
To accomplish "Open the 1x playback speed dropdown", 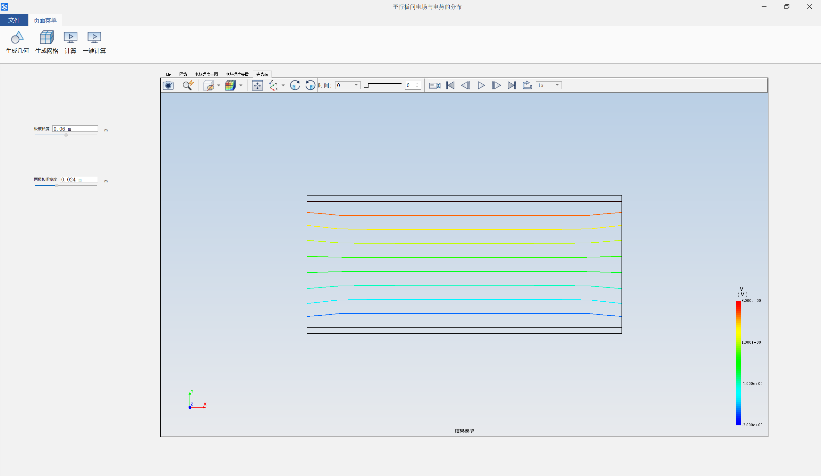I will pyautogui.click(x=549, y=85).
